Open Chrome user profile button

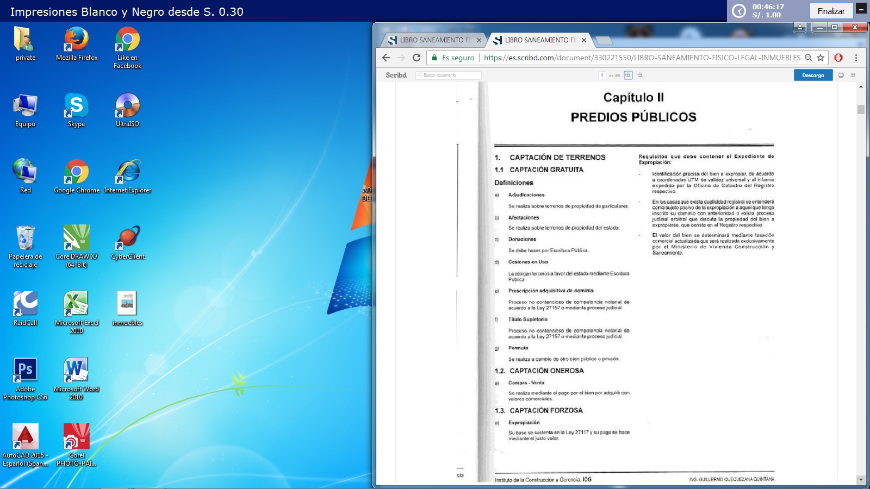point(799,27)
